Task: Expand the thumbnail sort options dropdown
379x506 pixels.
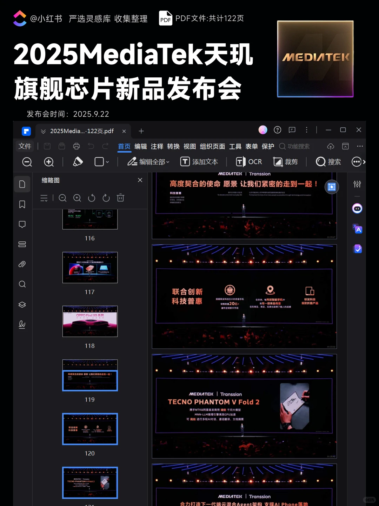Action: [x=44, y=198]
